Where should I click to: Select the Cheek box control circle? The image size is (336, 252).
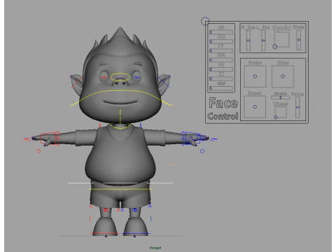(276, 118)
